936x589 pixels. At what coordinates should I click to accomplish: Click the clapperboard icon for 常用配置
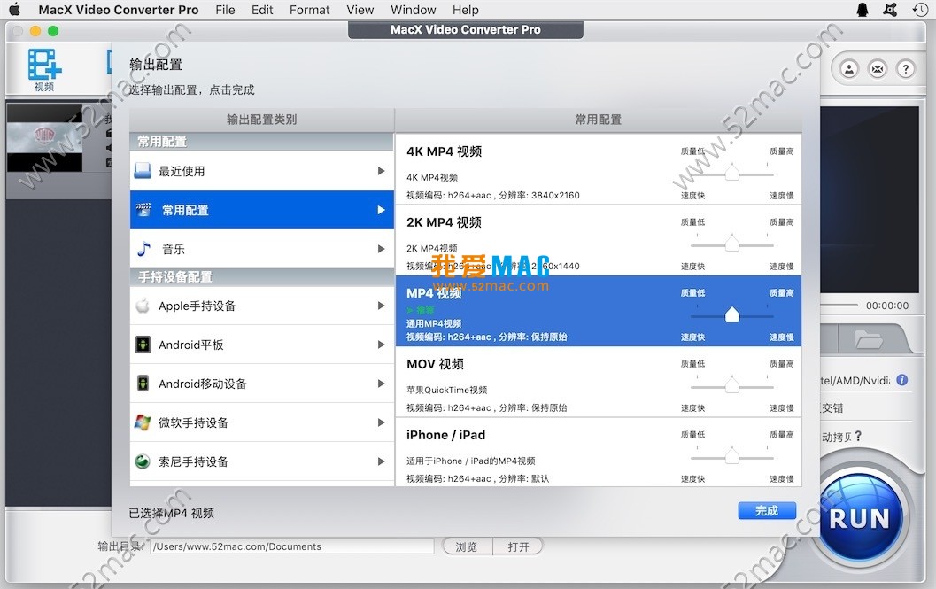(x=143, y=210)
